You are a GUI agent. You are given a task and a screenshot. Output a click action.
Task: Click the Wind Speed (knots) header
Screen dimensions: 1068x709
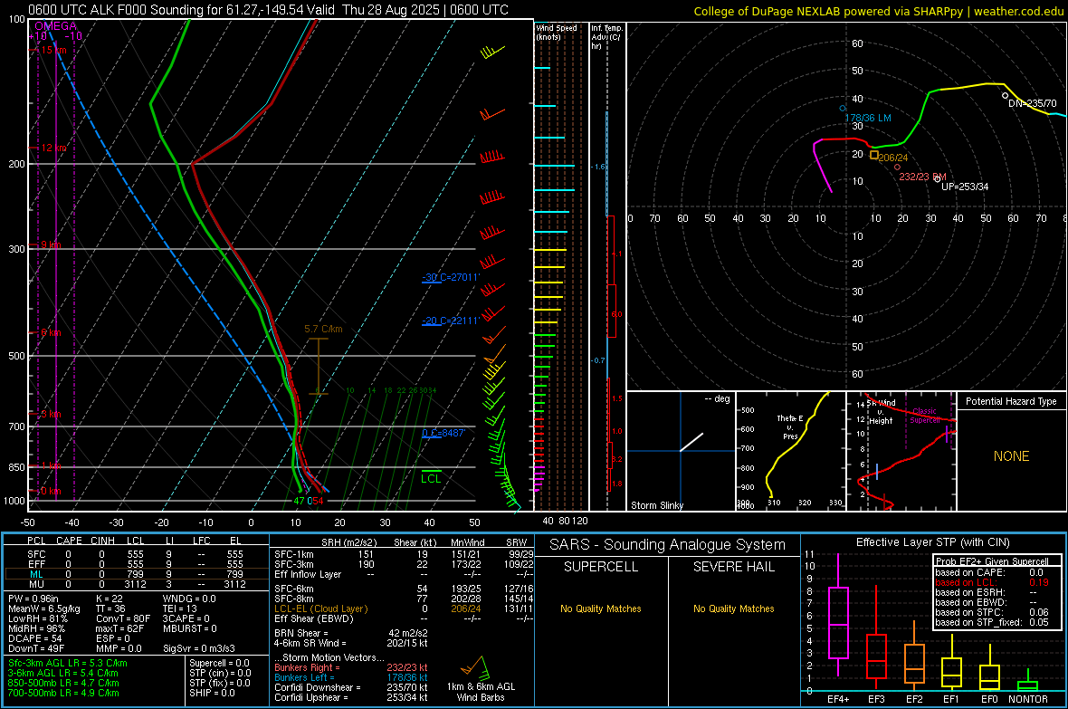pos(556,33)
